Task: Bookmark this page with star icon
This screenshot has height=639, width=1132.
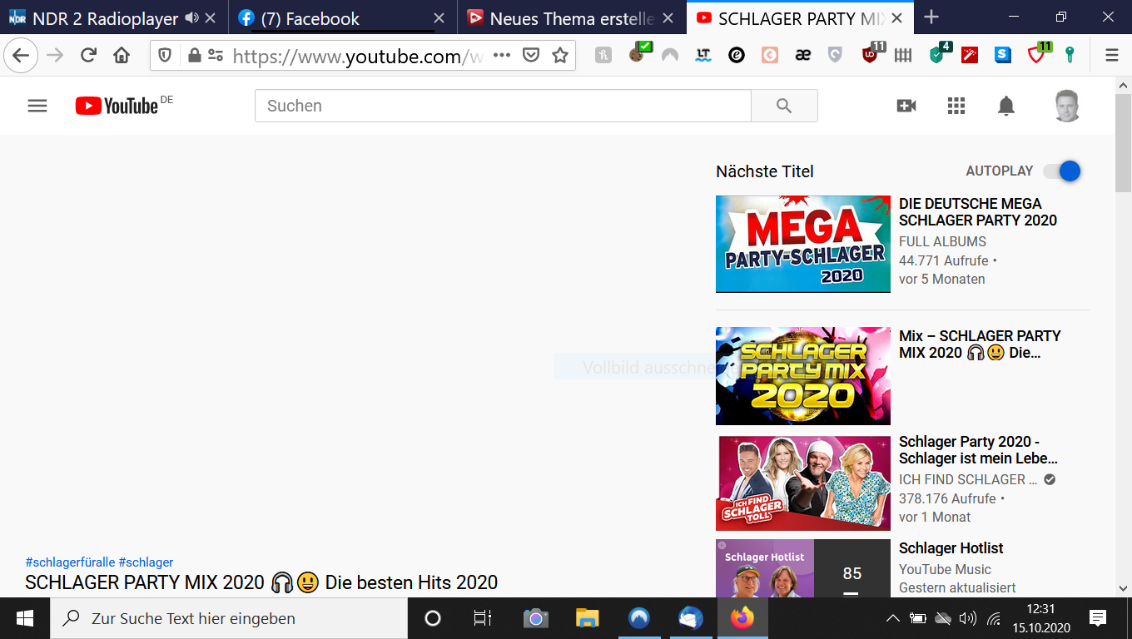Action: pos(560,56)
